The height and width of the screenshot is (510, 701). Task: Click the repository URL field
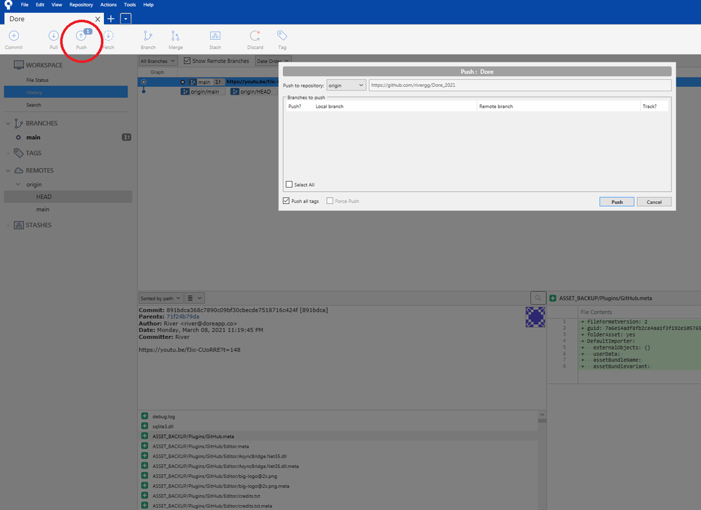520,85
